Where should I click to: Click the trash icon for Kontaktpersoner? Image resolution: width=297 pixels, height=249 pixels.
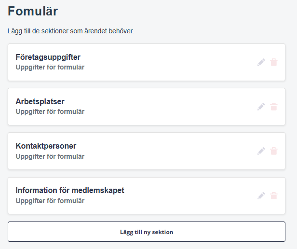[274, 151]
